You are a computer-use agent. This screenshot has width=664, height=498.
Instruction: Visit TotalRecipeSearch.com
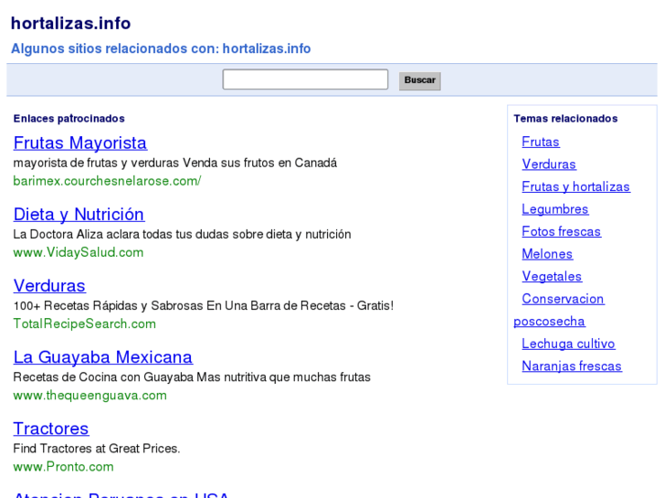pos(84,323)
